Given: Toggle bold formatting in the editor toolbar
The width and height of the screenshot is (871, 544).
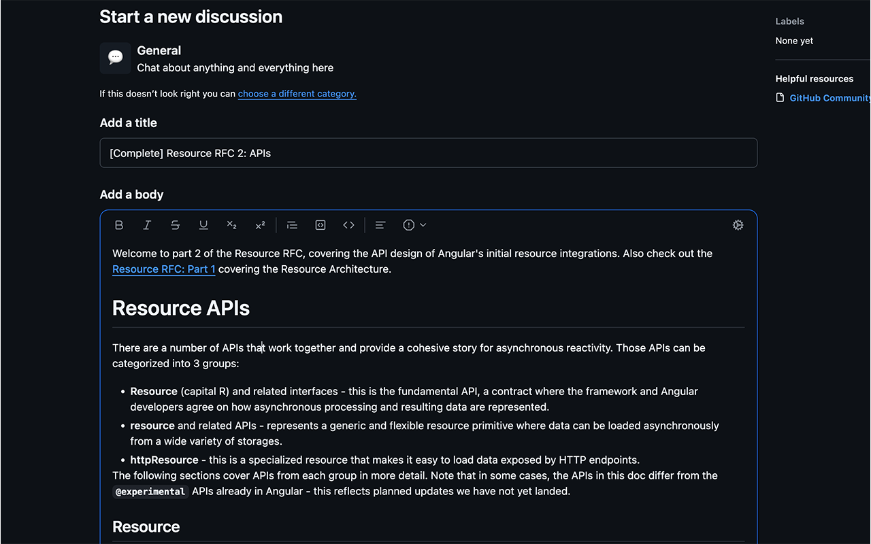Looking at the screenshot, I should point(118,224).
